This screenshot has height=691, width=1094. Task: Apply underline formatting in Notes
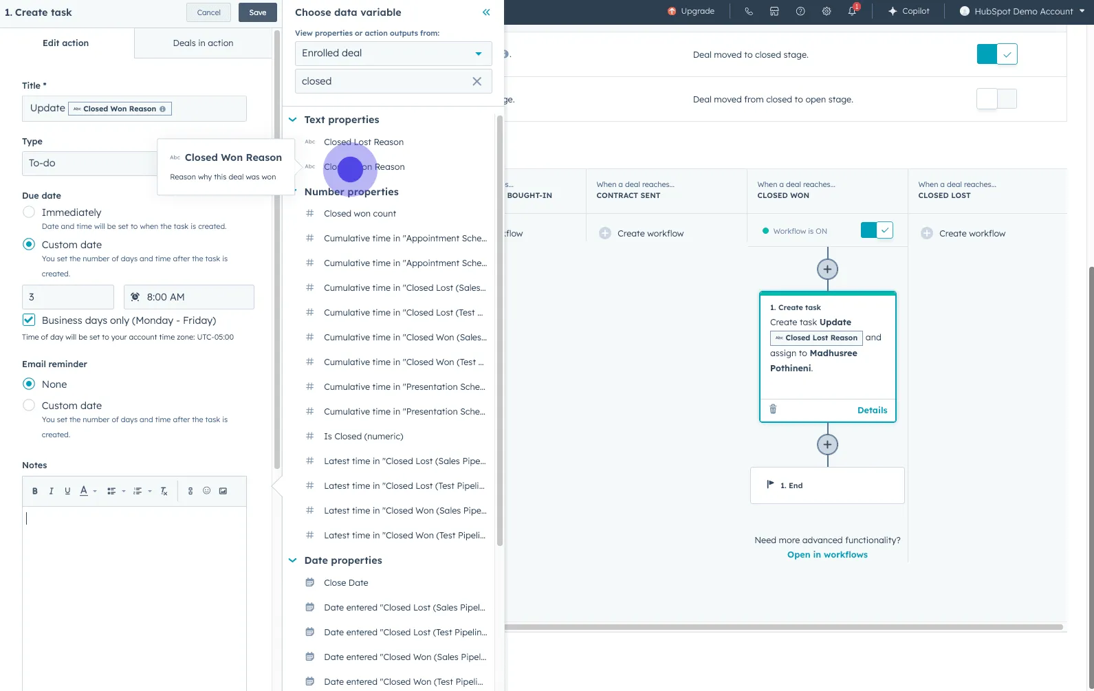click(x=67, y=491)
